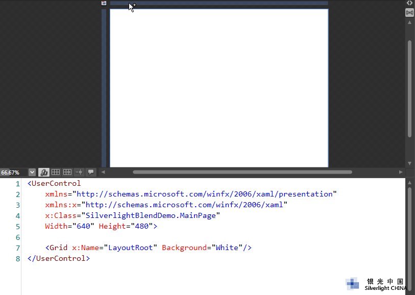The height and width of the screenshot is (295, 415).
Task: Open the zoom level dropdown arrow
Action: coord(32,172)
